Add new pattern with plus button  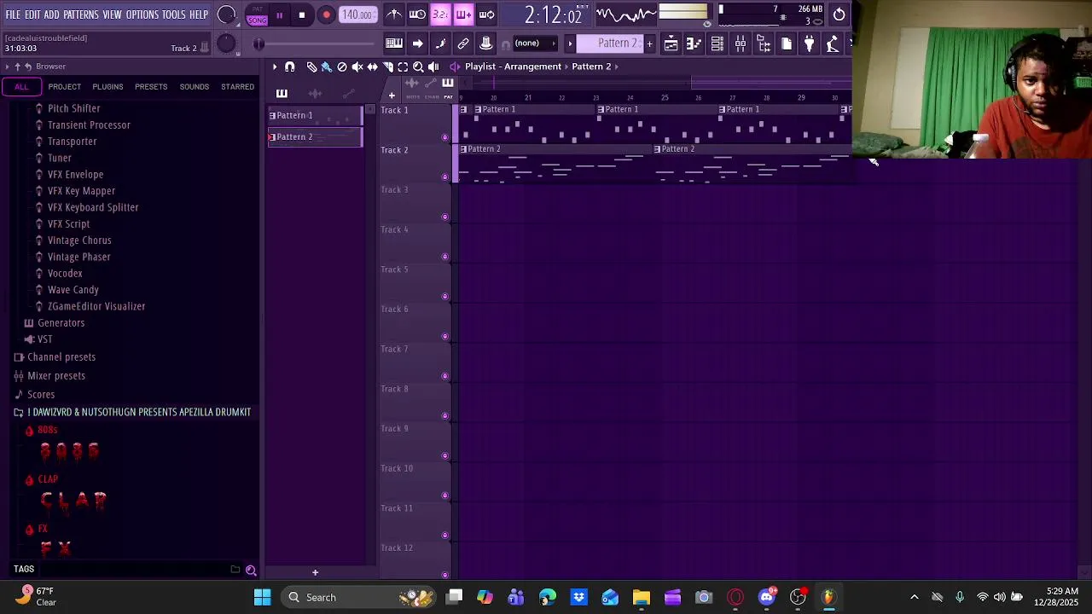point(649,43)
